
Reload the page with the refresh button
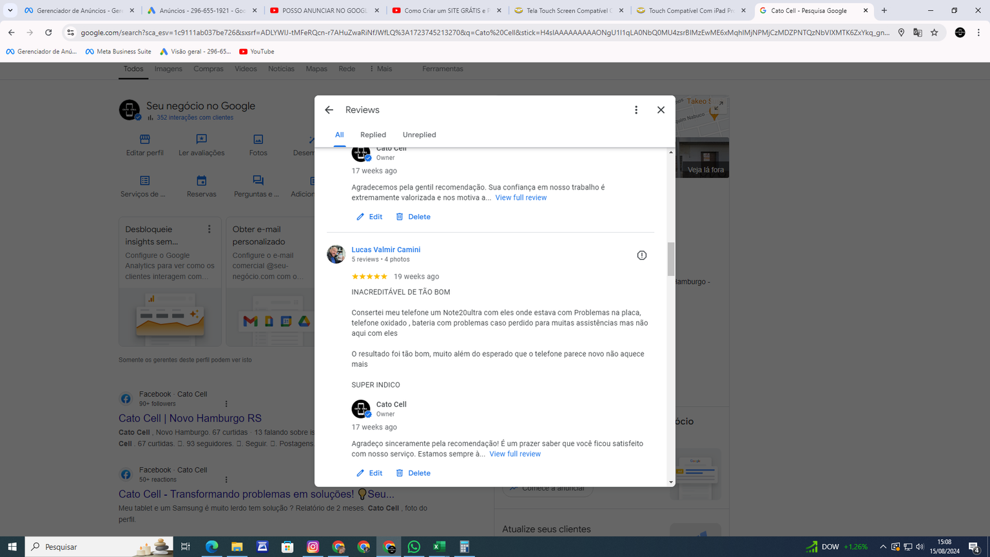[x=48, y=32]
